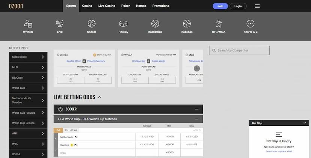Open the hamburger menu icon
Screen dimensions: 311x158
point(257,6)
